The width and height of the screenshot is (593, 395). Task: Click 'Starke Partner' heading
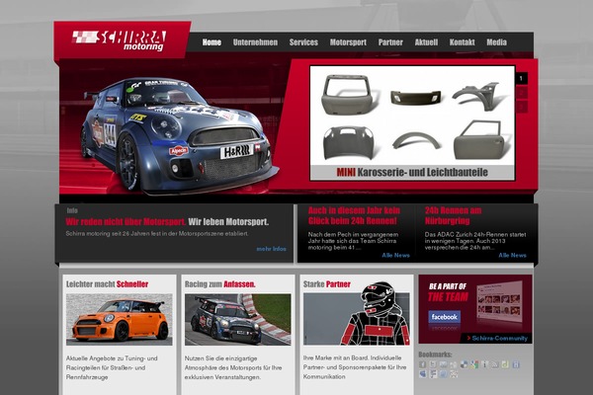point(327,284)
